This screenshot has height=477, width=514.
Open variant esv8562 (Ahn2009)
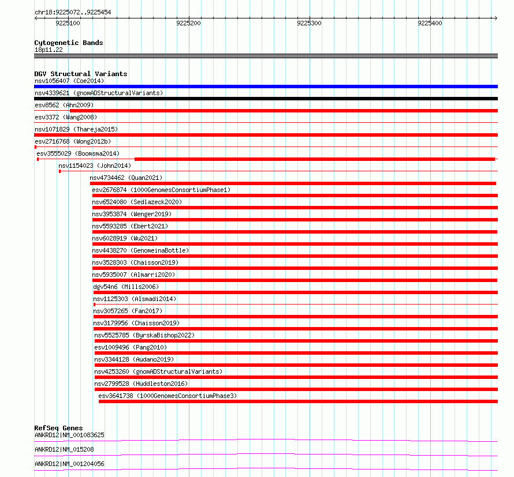64,105
